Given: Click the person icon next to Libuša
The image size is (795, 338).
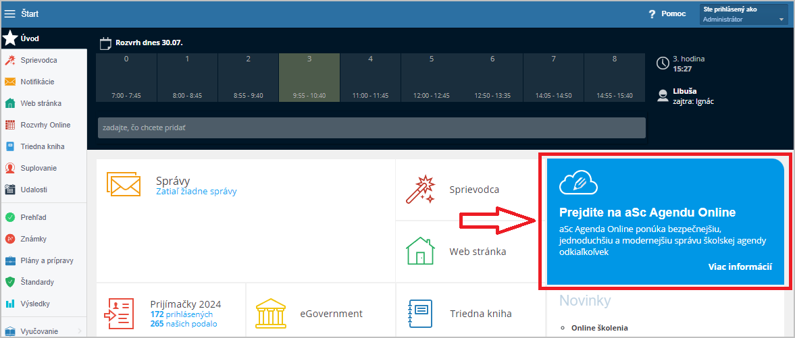Looking at the screenshot, I should (662, 96).
